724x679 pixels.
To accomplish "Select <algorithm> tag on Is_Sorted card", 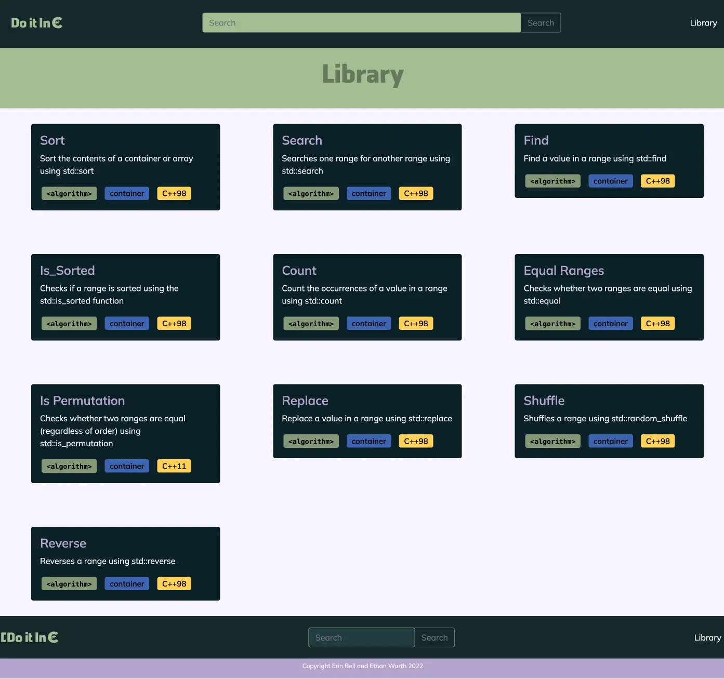I will (x=69, y=323).
